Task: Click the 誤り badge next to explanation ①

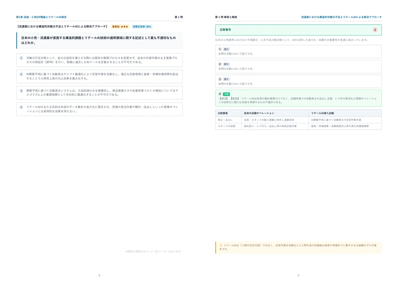Action: (227, 49)
